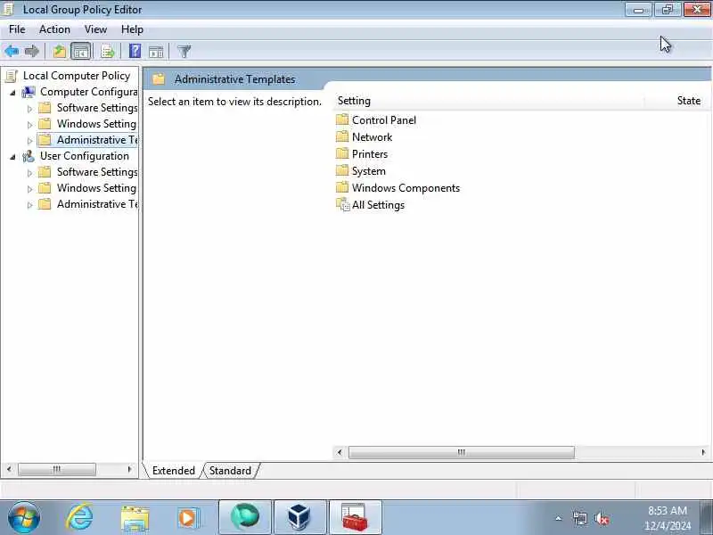Show hidden tray icons arrow

click(559, 518)
